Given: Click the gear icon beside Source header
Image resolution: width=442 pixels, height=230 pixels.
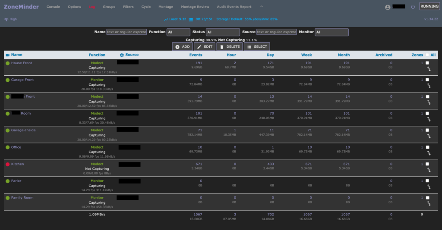Looking at the screenshot, I should [122, 55].
